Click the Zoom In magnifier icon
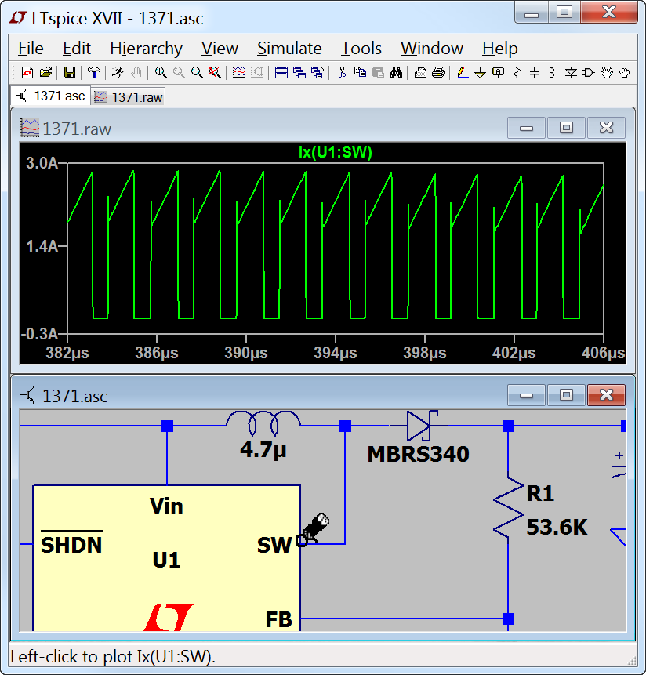 [x=161, y=73]
